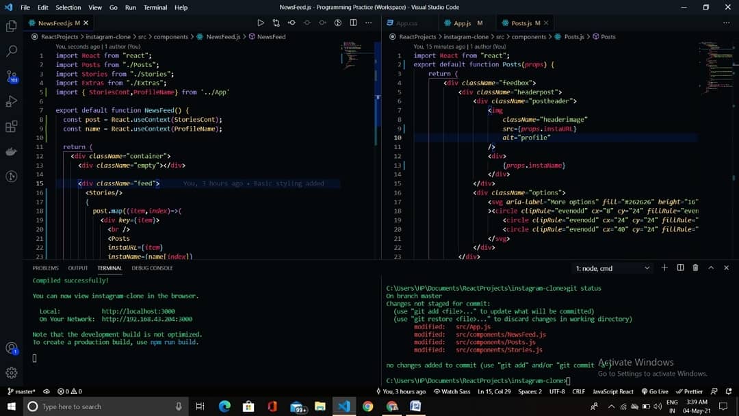Open more actions for Posts.js editor group
Viewport: 739px width, 416px height.
(726, 23)
